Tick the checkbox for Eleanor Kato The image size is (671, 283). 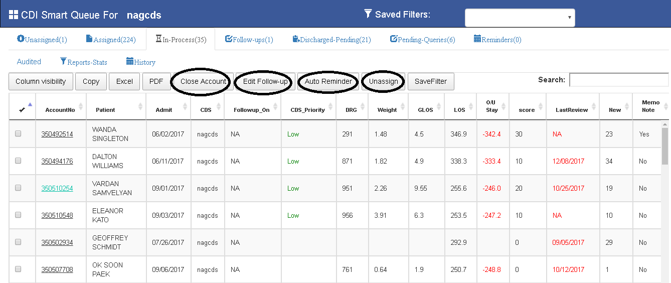pyautogui.click(x=19, y=215)
